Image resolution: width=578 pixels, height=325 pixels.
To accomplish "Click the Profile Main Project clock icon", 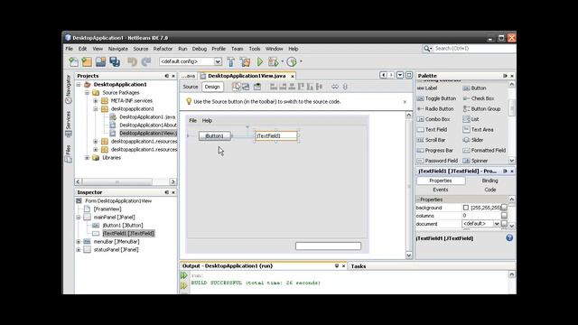I will point(292,61).
